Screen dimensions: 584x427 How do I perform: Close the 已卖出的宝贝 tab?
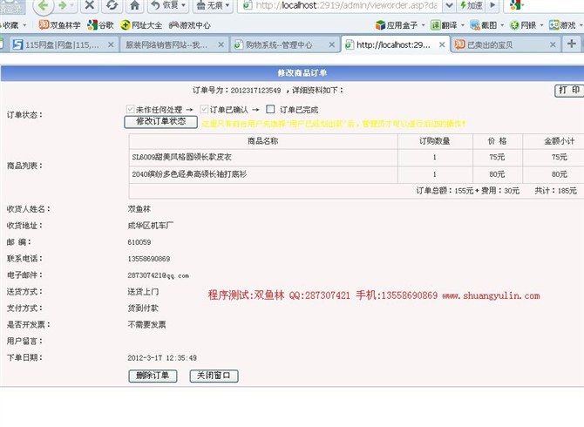click(x=553, y=44)
